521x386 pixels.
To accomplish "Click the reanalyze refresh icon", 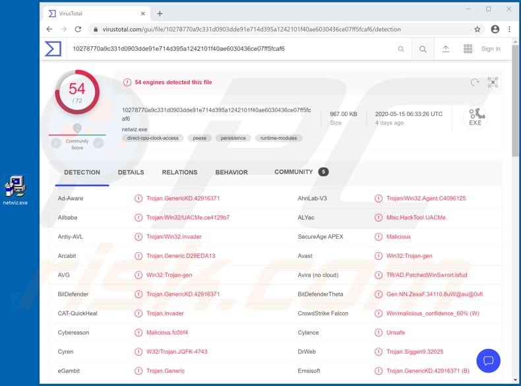I will click(x=475, y=82).
